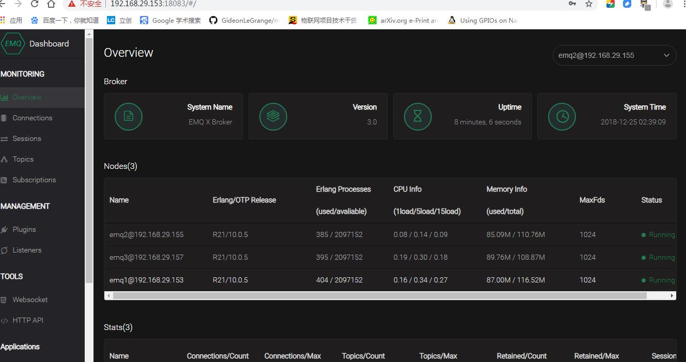The image size is (686, 362).
Task: Bookmark this page with the star icon
Action: pos(589,4)
